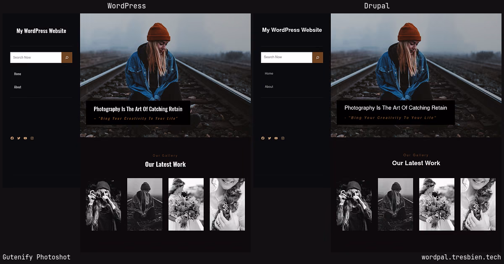This screenshot has height=264, width=504.
Task: Open the YouTube icon in the Drupal sidebar
Action: pyautogui.click(x=276, y=138)
